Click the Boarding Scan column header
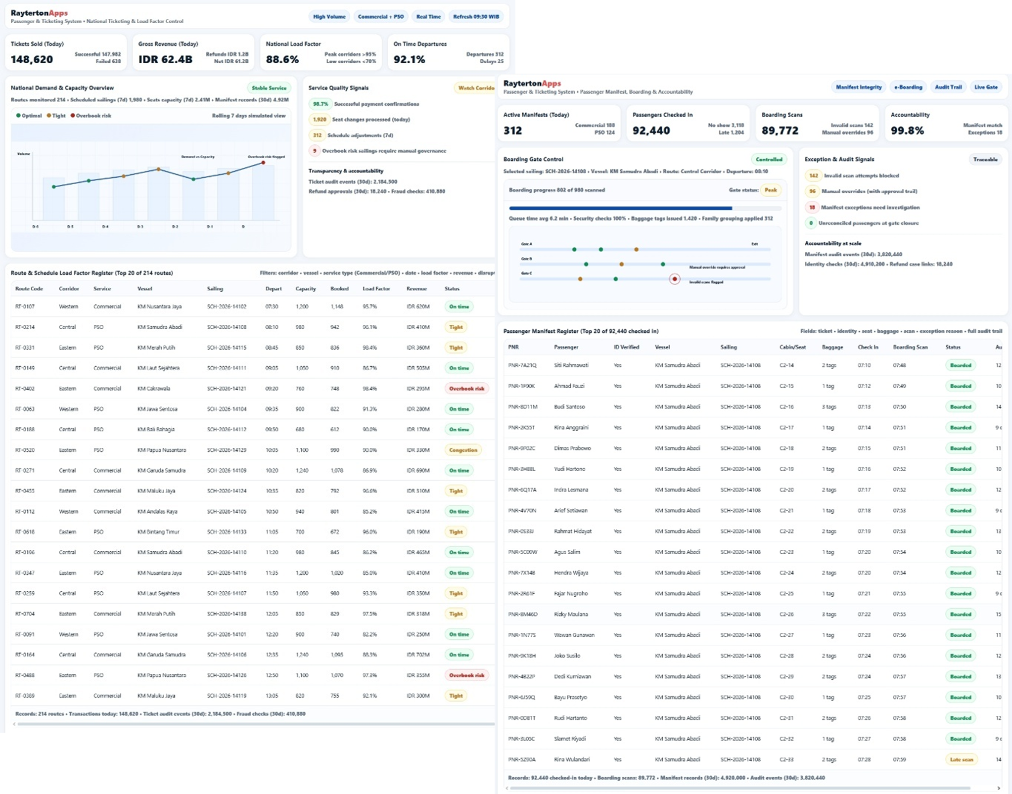Viewport: 1012px width, 794px height. pyautogui.click(x=910, y=347)
